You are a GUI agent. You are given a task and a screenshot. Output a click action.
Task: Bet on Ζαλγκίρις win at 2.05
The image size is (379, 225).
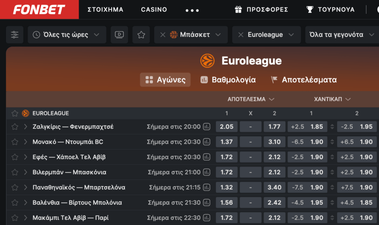[x=226, y=127]
